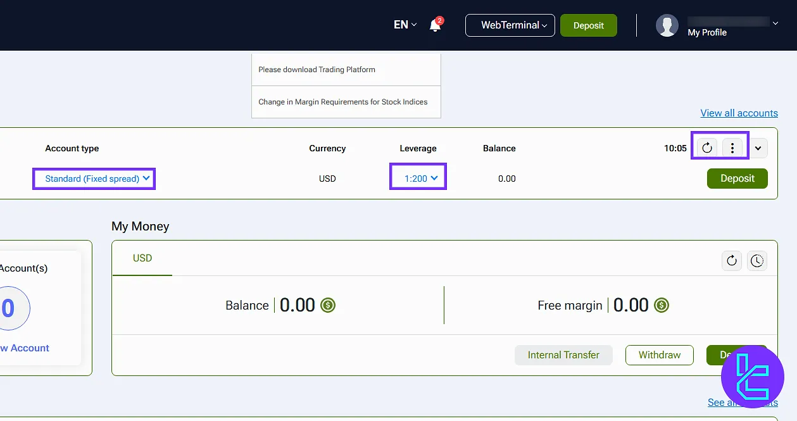The image size is (797, 421).
Task: Open the notifications bell
Action: point(435,25)
